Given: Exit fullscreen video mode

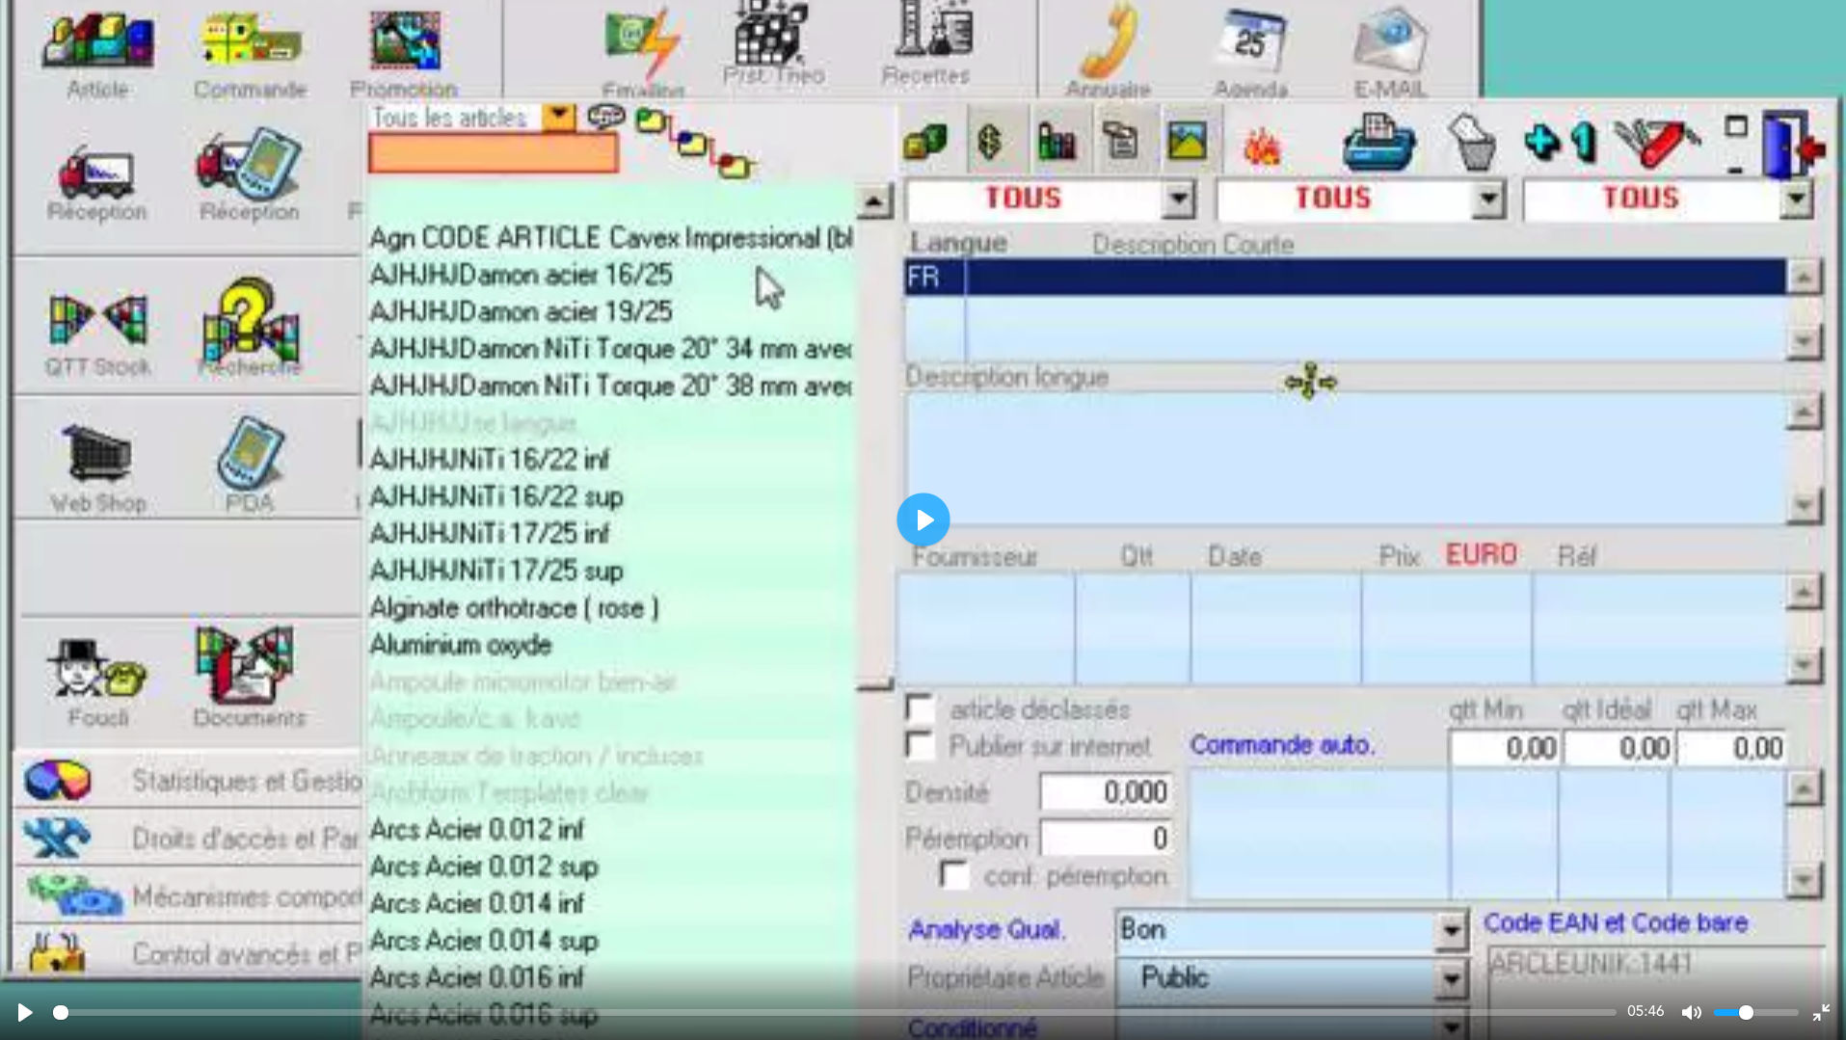Looking at the screenshot, I should [1821, 1012].
